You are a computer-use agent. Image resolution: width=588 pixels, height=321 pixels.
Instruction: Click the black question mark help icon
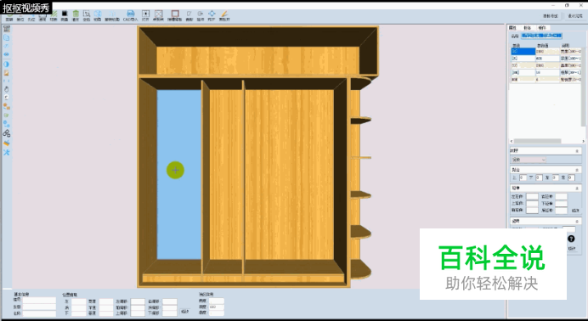(x=571, y=239)
